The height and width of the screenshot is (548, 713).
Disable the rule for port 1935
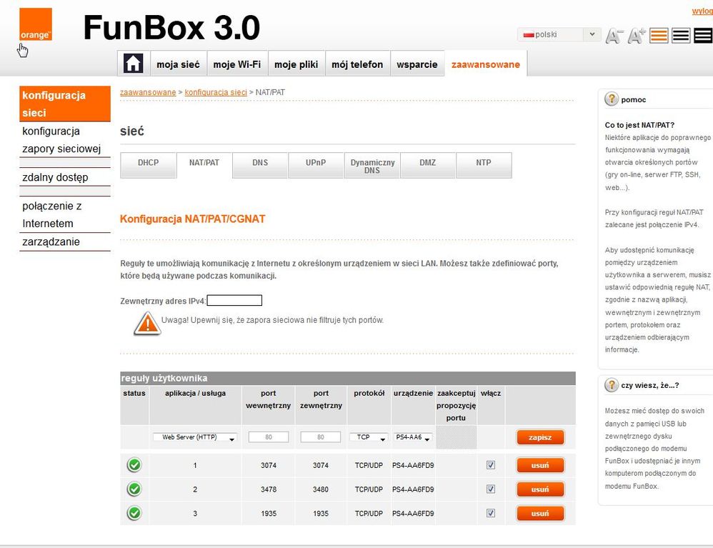tap(490, 513)
